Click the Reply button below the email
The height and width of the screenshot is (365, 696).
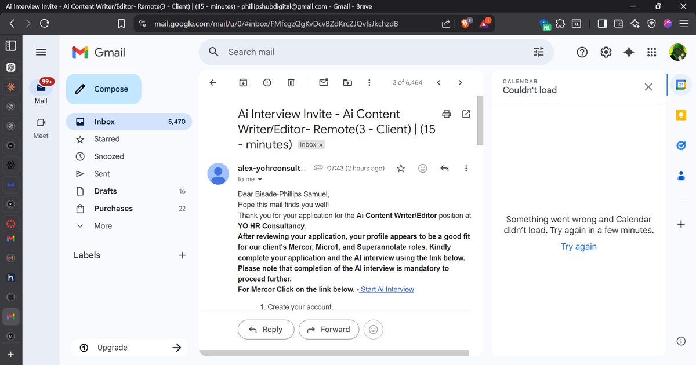point(266,329)
